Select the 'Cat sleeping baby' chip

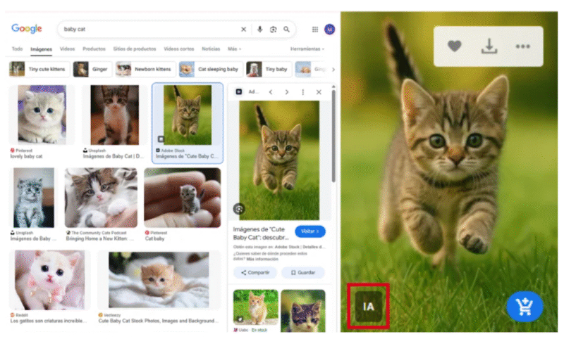(211, 69)
